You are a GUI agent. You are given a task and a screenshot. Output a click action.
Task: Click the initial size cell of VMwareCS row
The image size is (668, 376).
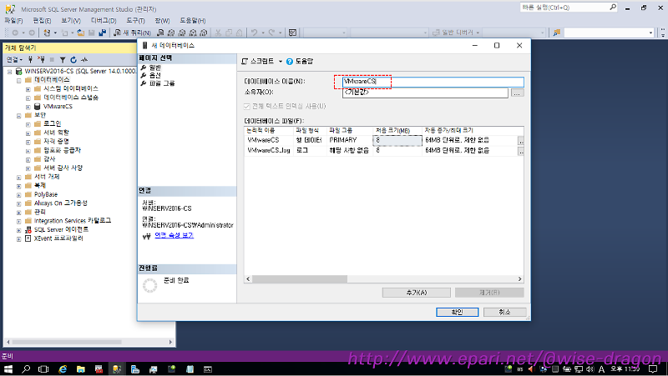[397, 140]
